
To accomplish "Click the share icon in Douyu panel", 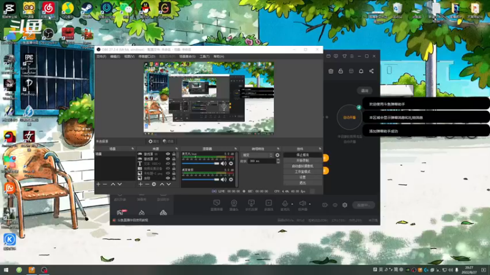I will point(371,71).
